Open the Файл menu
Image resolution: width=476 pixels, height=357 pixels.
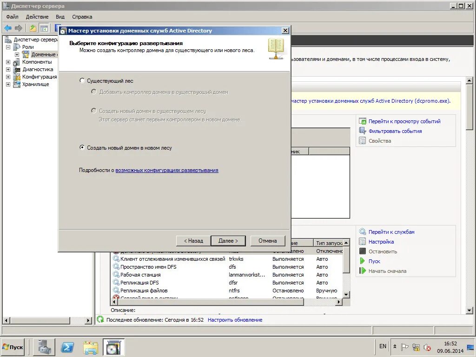click(12, 17)
